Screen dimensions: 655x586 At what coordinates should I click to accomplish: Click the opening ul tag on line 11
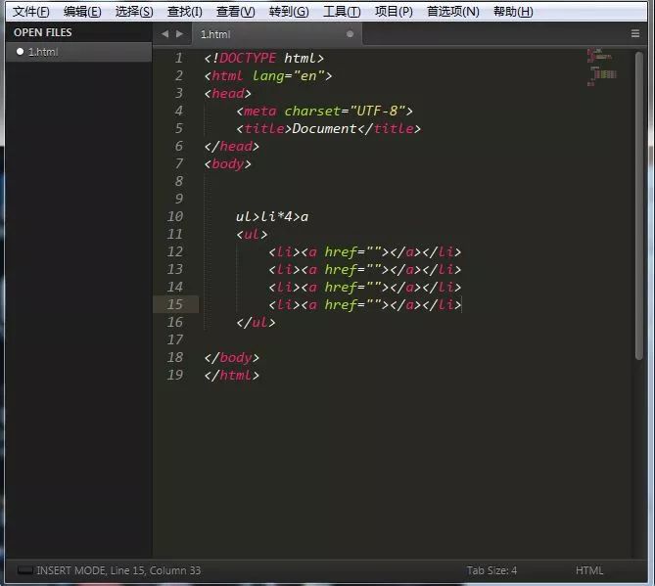coord(252,235)
